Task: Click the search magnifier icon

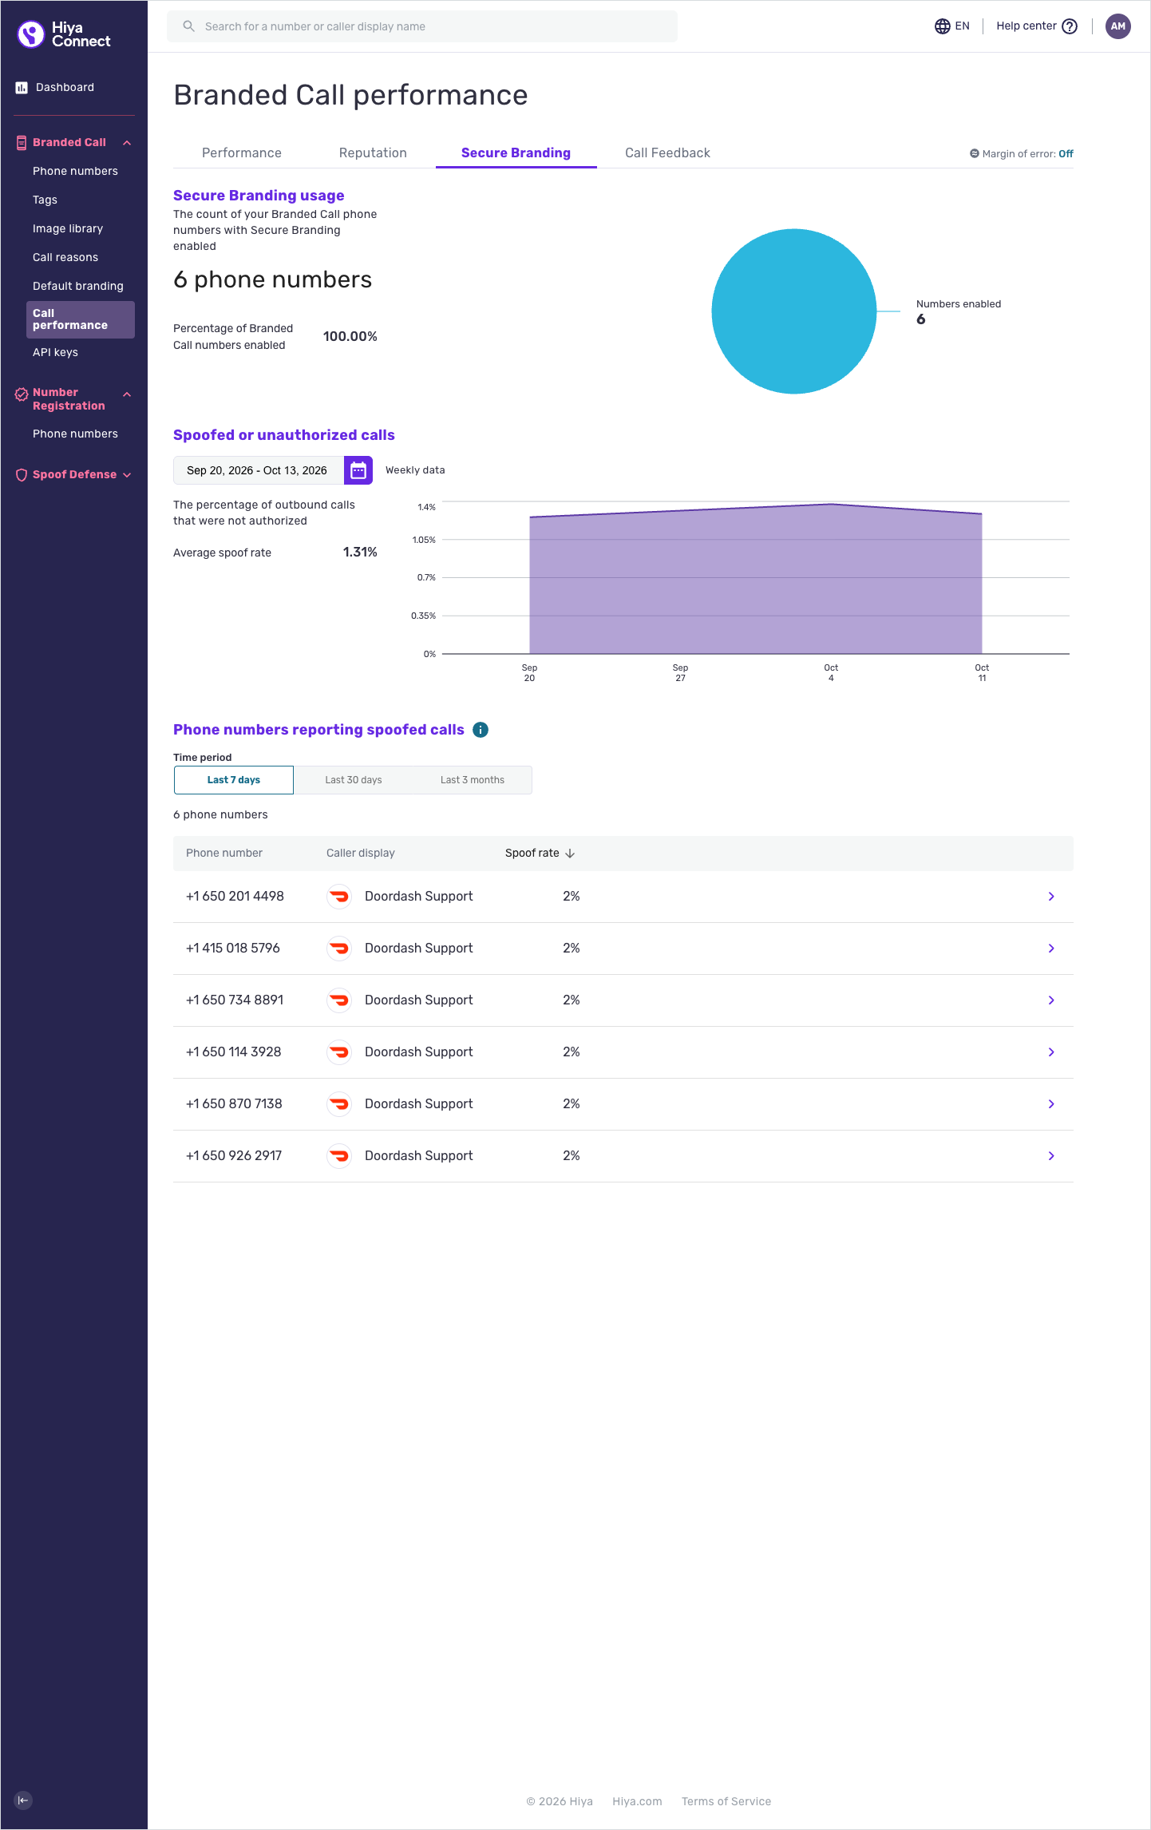Action: [189, 26]
